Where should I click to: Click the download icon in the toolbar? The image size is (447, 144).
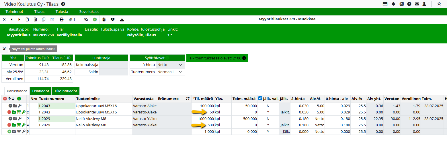pyautogui.click(x=122, y=19)
